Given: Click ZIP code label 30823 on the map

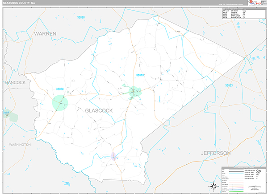Looking at the screenshot, I should (229, 85).
